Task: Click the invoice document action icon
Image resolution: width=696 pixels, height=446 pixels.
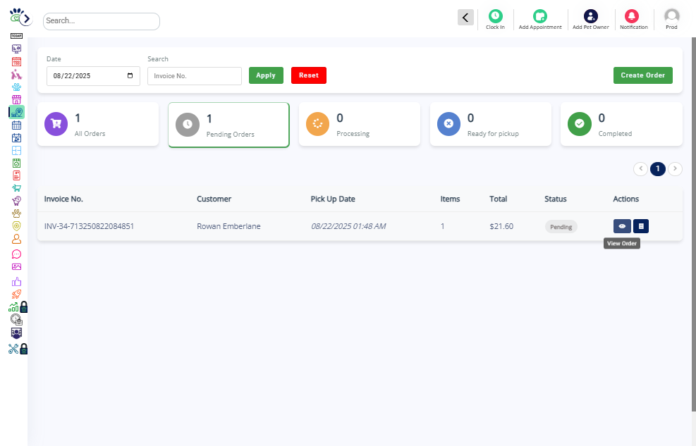Action: [641, 226]
